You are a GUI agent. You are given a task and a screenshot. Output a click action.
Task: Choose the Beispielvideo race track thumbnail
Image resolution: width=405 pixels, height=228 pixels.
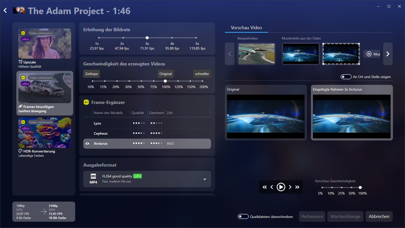pos(257,54)
